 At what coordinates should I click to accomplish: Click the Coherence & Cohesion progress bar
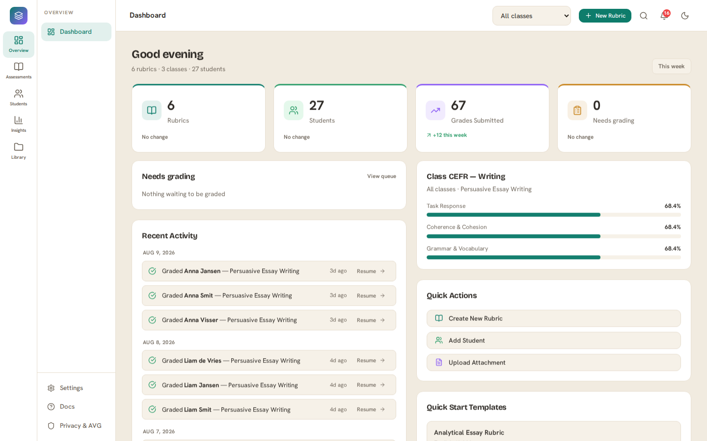point(554,236)
